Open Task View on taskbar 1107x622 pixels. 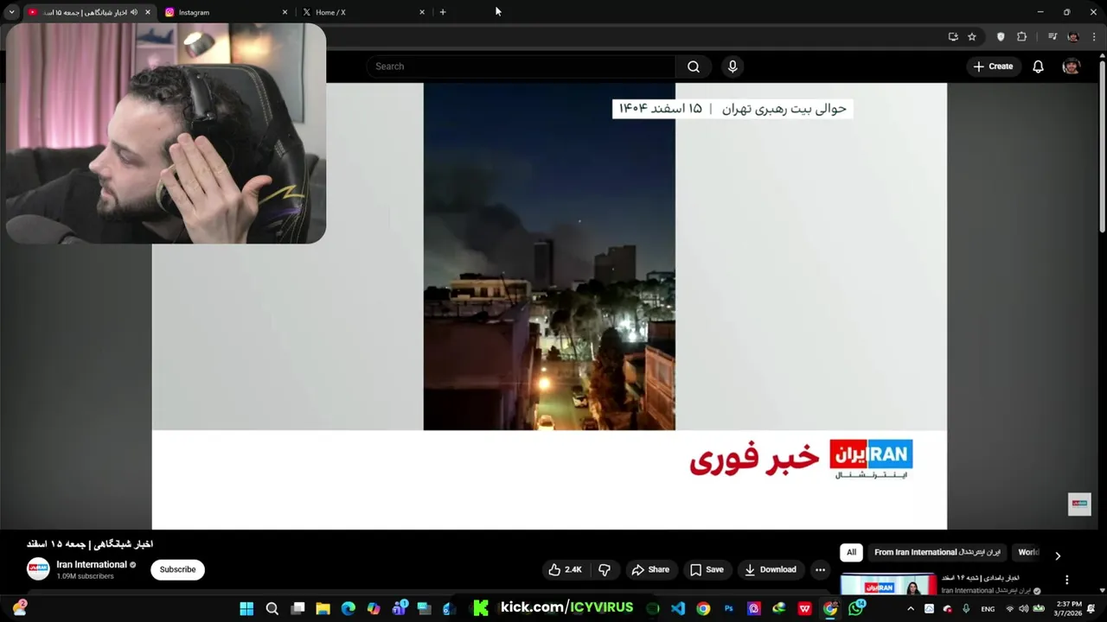298,608
